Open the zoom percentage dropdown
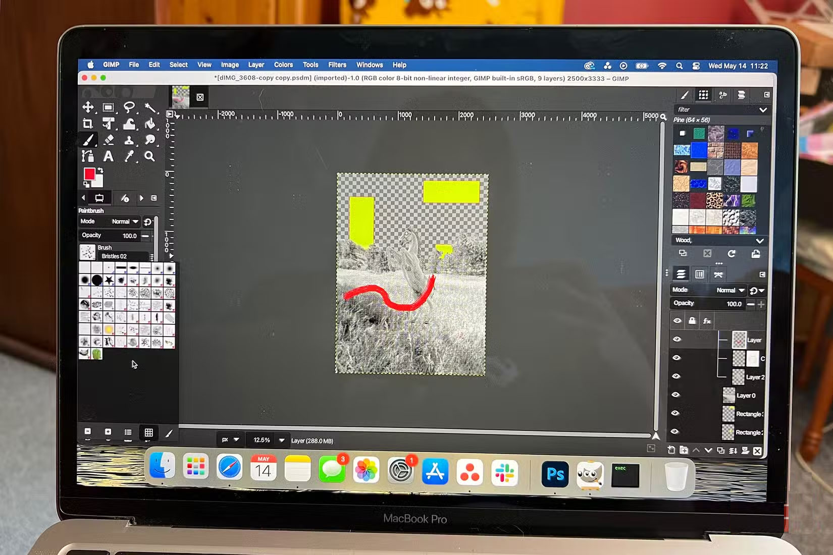 281,440
